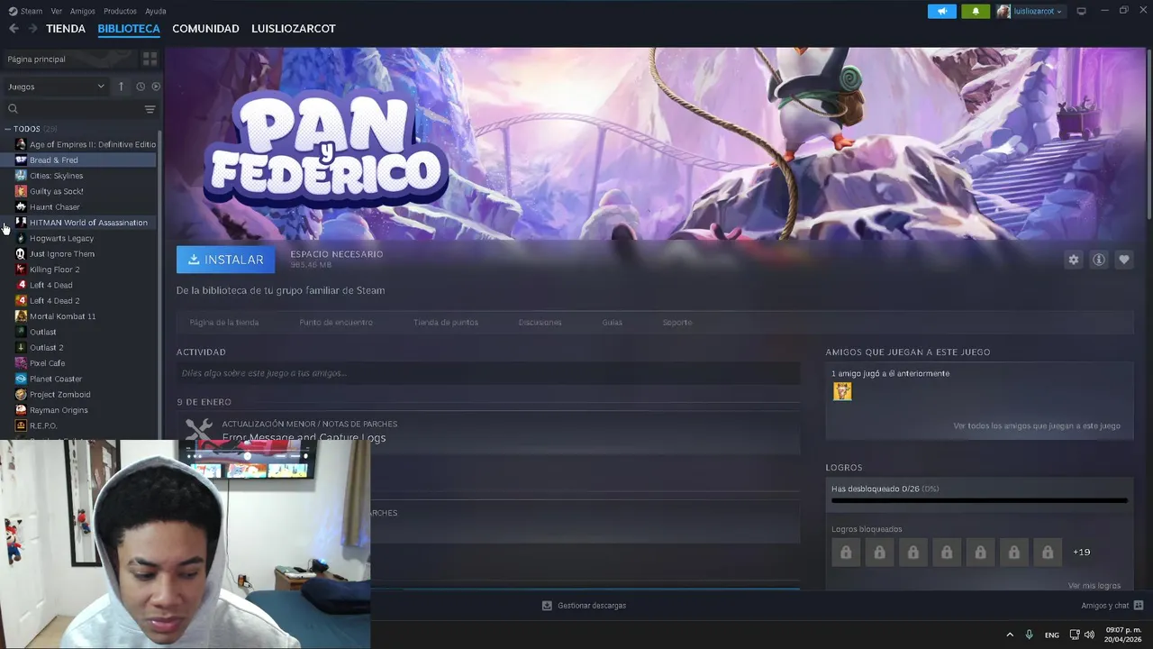Open collections grid view icon
The height and width of the screenshot is (649, 1153).
[x=150, y=59]
